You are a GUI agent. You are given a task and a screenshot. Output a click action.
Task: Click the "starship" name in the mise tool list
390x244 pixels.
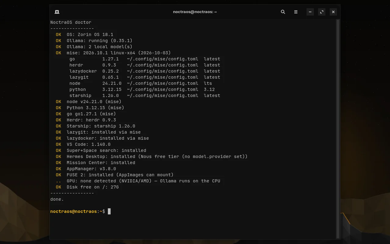tap(80, 95)
